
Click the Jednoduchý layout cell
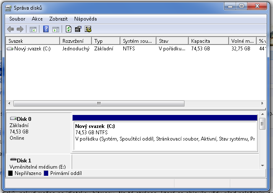click(76, 49)
